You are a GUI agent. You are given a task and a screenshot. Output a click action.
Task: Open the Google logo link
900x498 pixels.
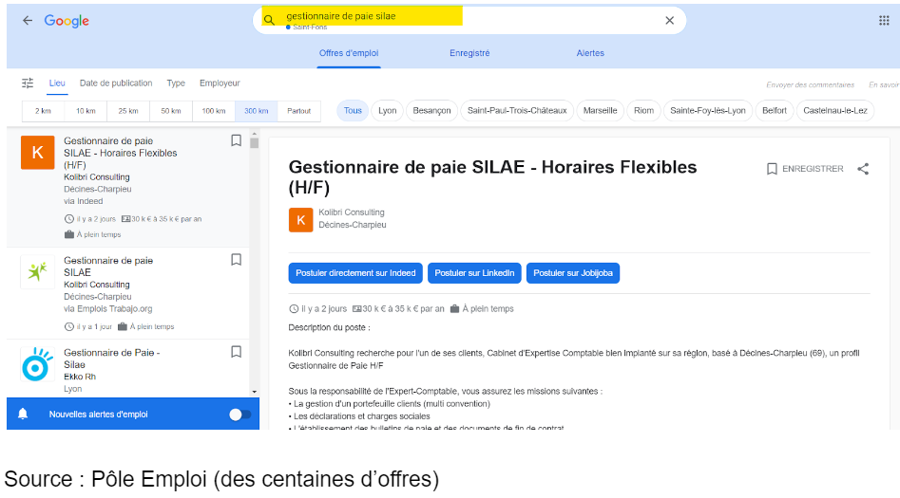pyautogui.click(x=67, y=21)
